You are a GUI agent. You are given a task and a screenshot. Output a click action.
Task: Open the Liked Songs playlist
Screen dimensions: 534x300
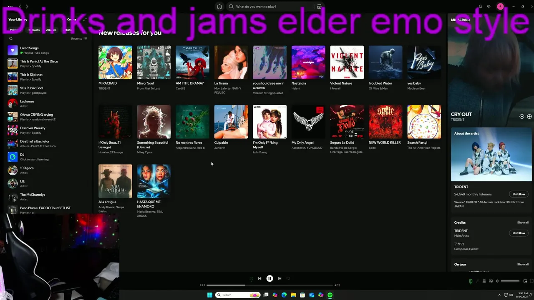pyautogui.click(x=47, y=50)
